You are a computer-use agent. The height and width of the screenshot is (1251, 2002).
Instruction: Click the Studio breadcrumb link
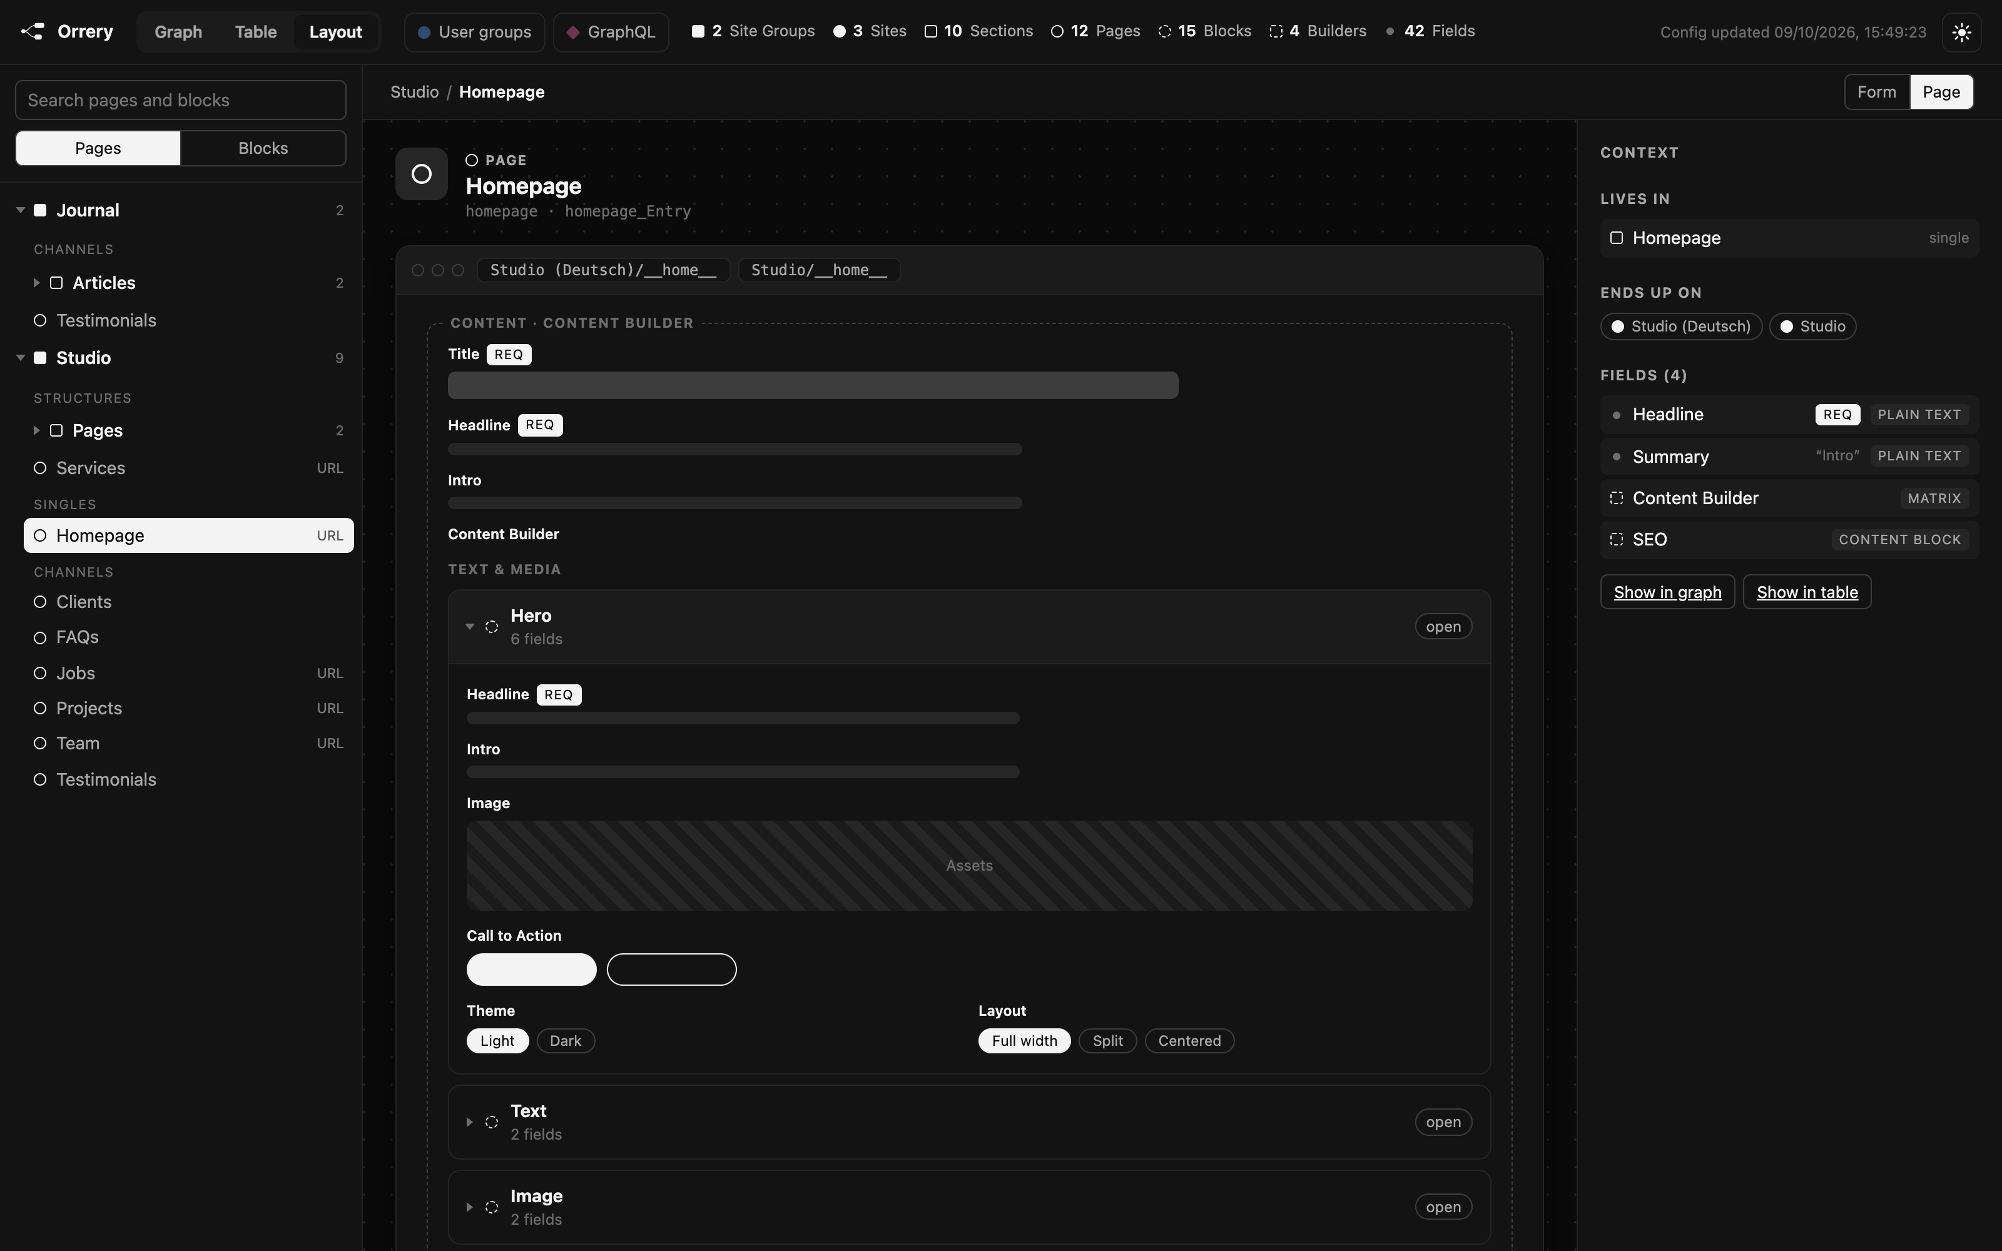coord(414,92)
